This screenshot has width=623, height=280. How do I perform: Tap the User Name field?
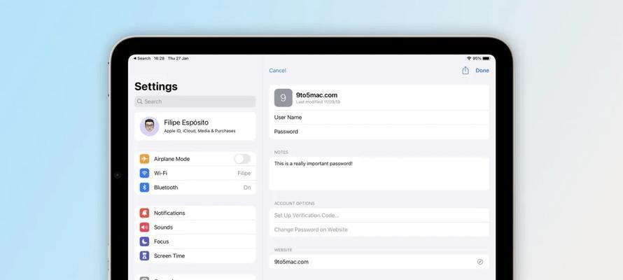coord(379,118)
